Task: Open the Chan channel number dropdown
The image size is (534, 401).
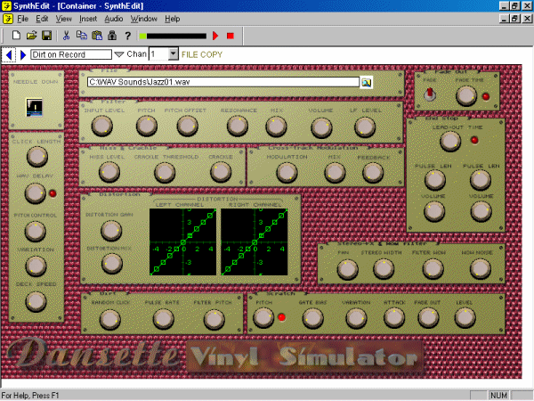Action: (x=173, y=55)
